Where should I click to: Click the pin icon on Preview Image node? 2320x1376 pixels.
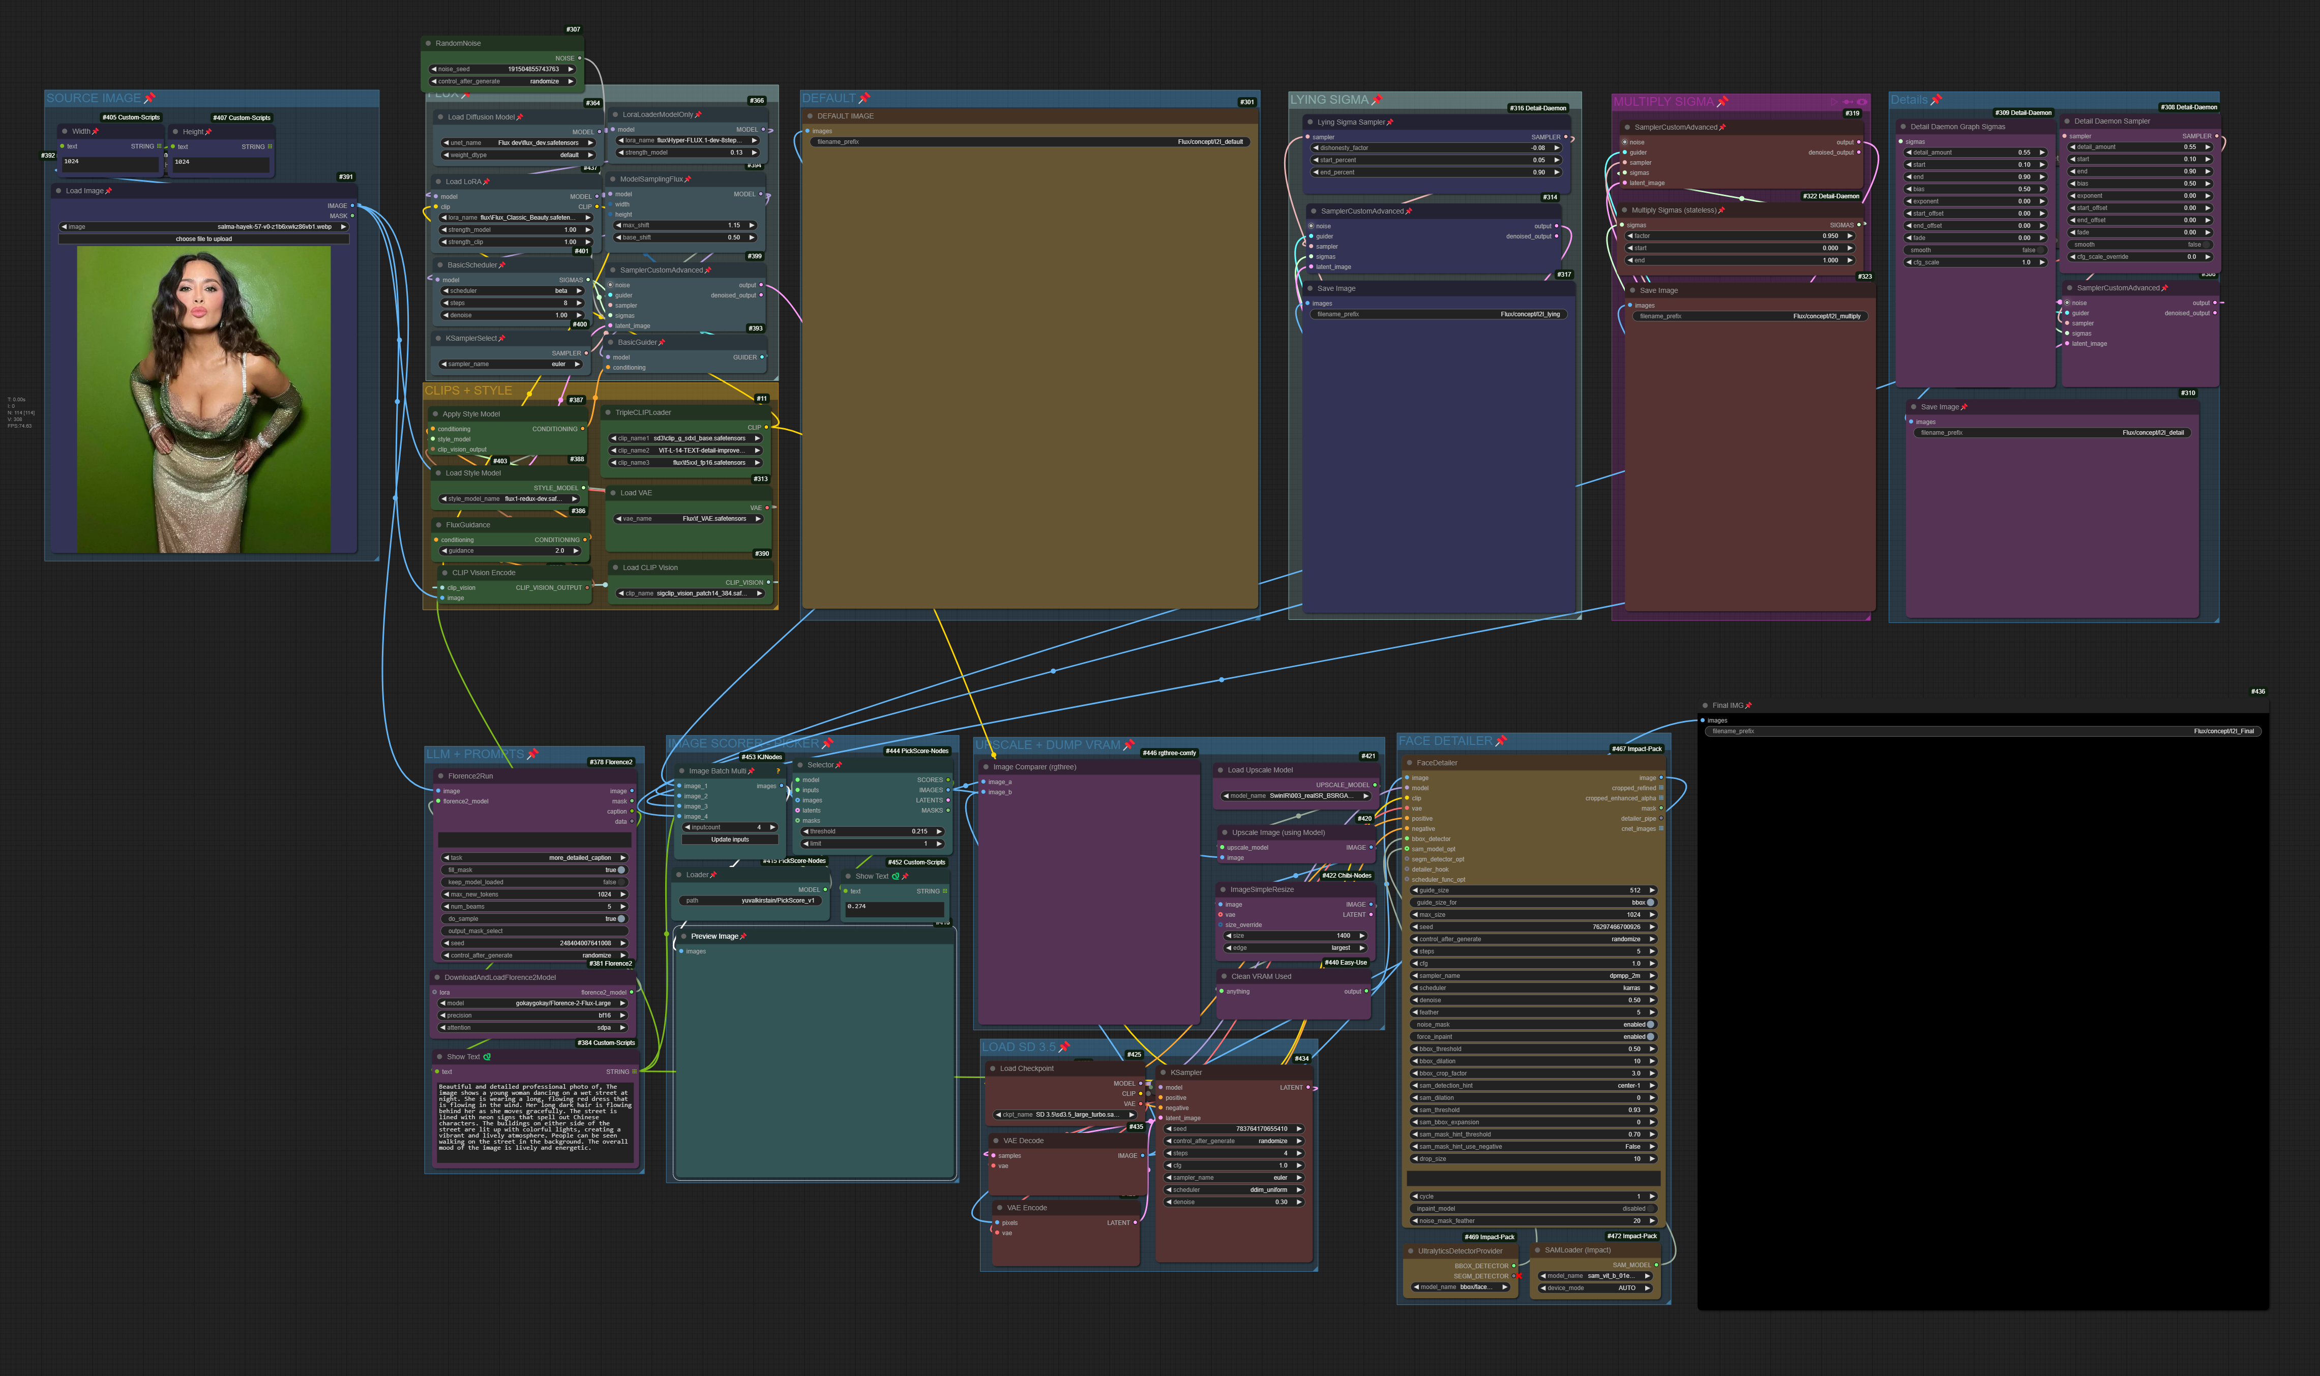coord(743,937)
